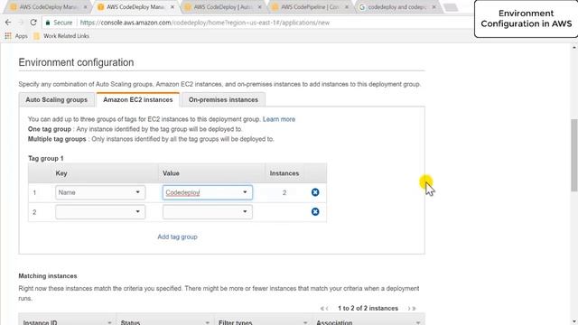Click the Add tag group link
The height and width of the screenshot is (325, 578).
pos(177,237)
